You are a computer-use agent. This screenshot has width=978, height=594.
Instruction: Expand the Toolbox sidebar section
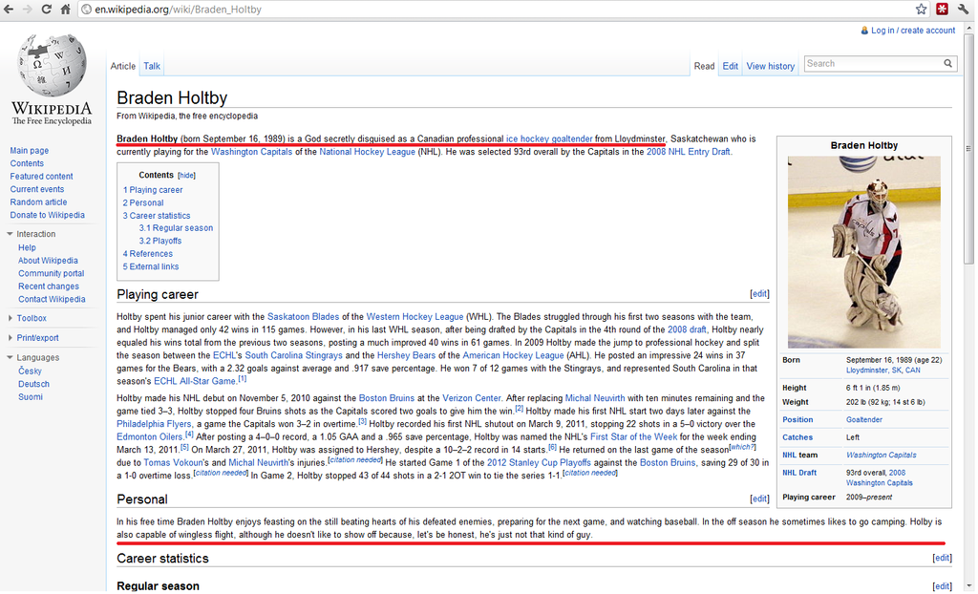(x=10, y=318)
